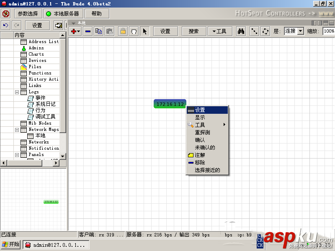Click the paste icon in map toolbar
335x251 pixels.
(x=110, y=31)
